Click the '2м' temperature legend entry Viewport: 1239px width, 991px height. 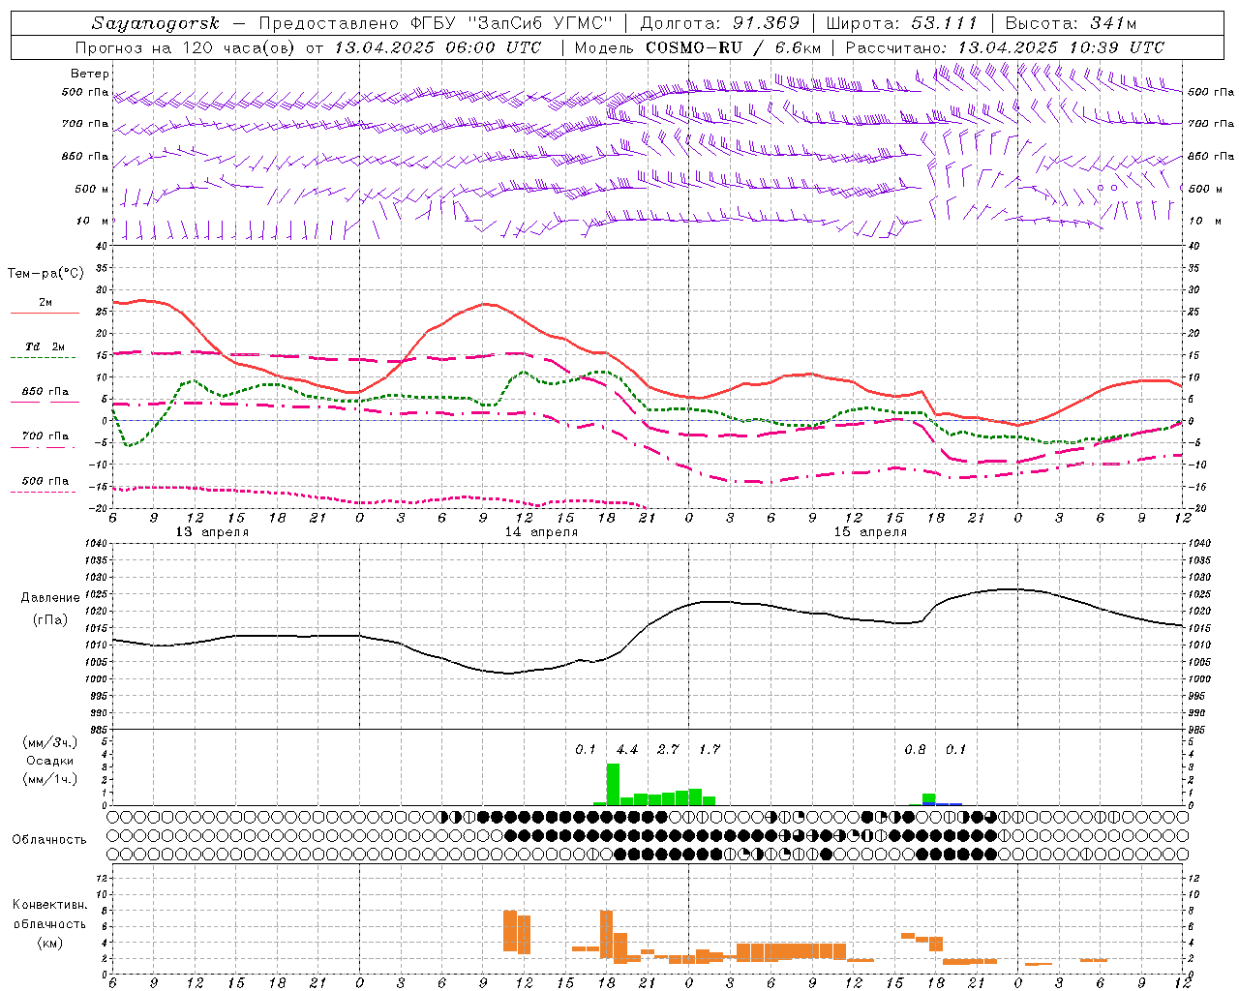pos(45,303)
